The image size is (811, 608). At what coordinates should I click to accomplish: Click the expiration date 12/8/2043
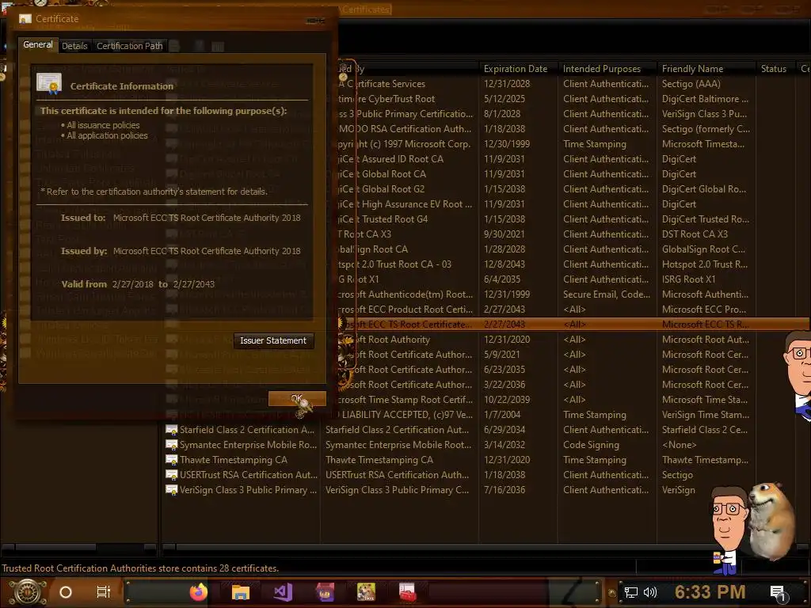504,264
